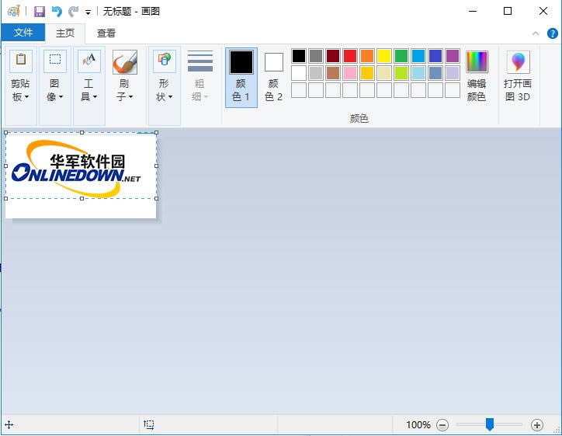Pick the light gray color swatch
Viewport: 562px width, 436px height.
click(316, 73)
